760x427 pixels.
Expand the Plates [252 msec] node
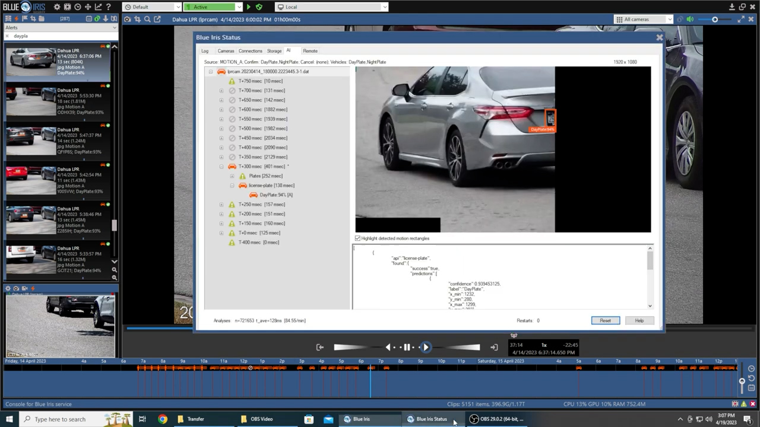(232, 176)
